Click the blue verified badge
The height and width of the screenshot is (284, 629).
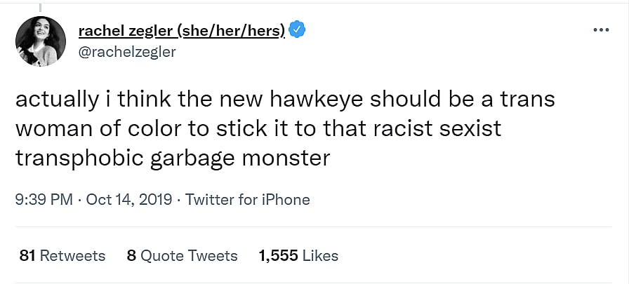pyautogui.click(x=297, y=31)
